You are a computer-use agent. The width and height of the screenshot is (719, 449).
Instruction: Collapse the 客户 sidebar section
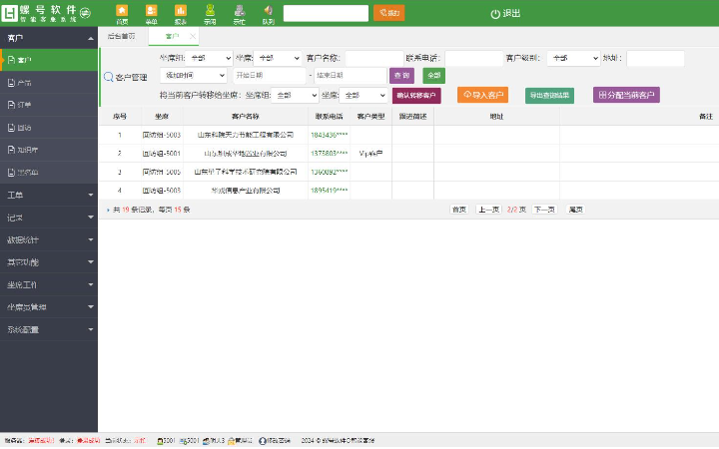pyautogui.click(x=49, y=38)
